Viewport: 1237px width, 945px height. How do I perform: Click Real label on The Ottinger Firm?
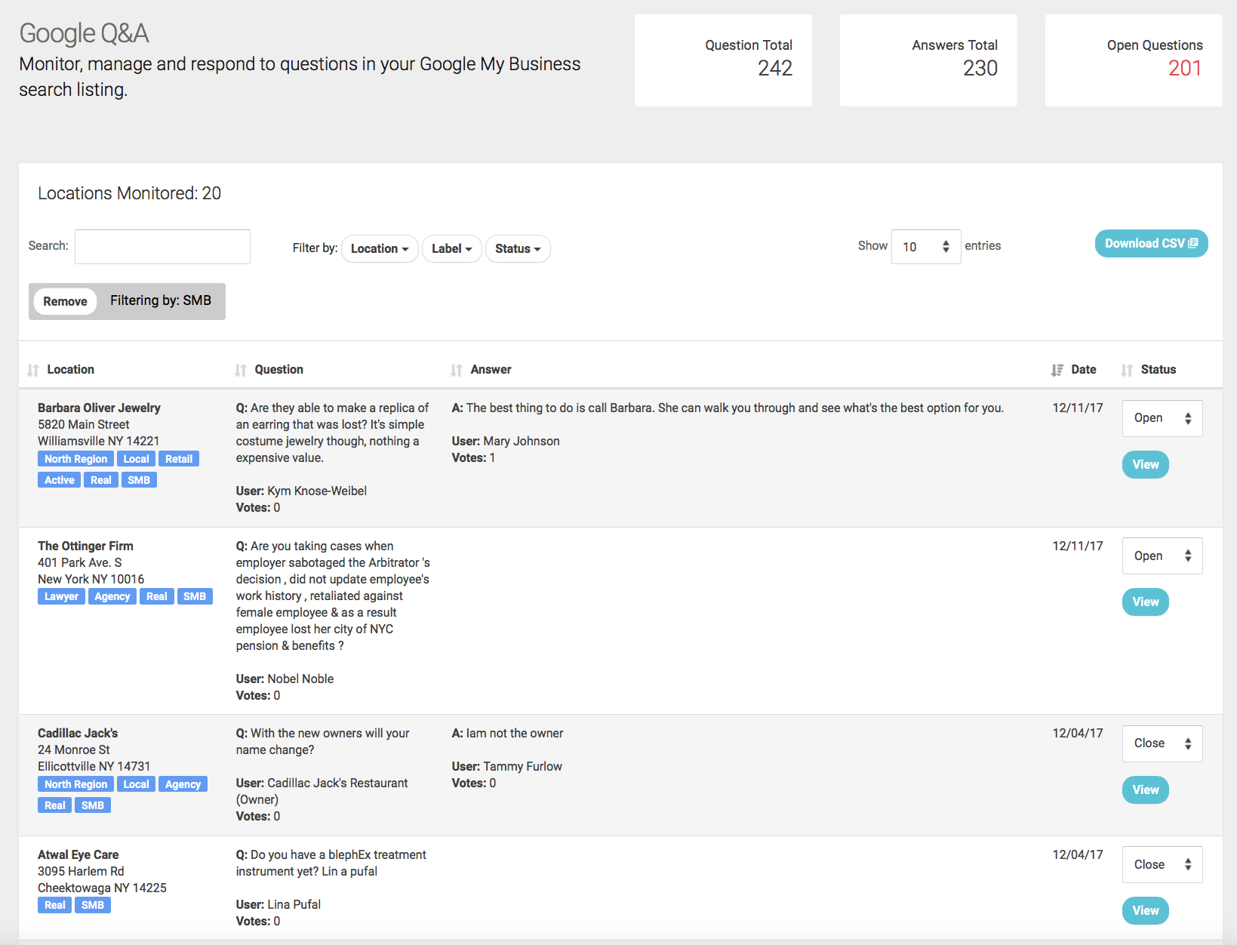157,596
